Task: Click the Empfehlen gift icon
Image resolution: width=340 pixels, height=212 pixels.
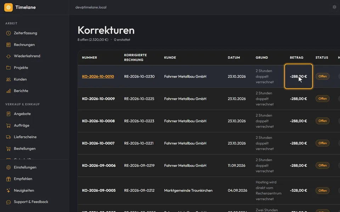Action: 8,179
